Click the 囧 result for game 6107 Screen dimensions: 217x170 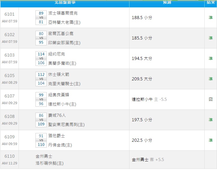(x=211, y=99)
